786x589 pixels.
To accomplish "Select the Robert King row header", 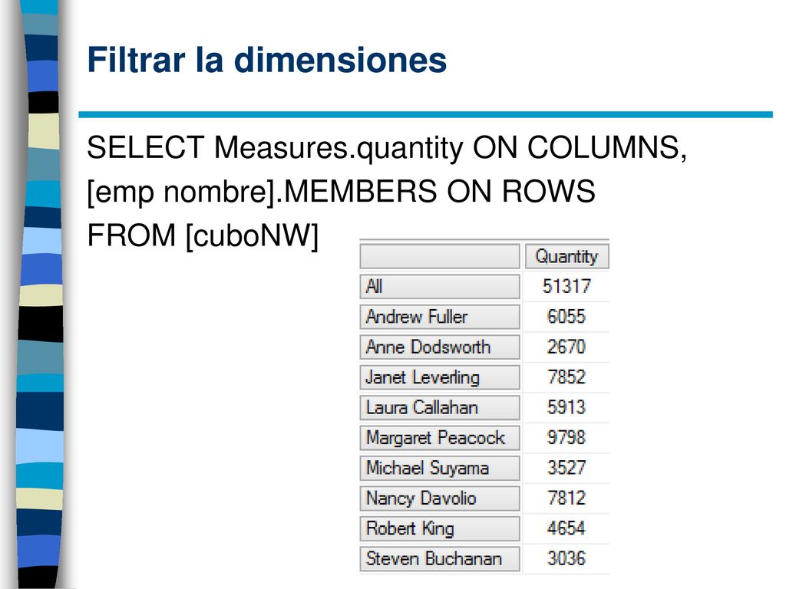I will click(440, 529).
